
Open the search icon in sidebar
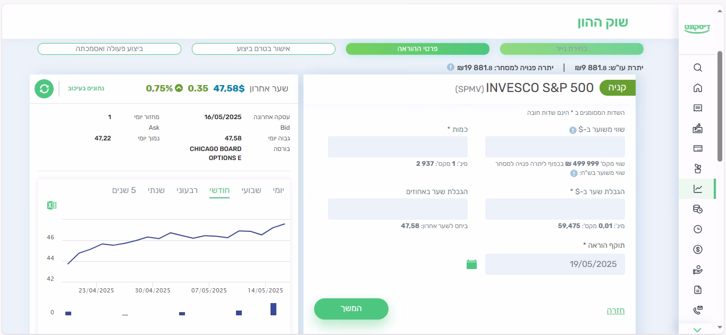(x=698, y=68)
